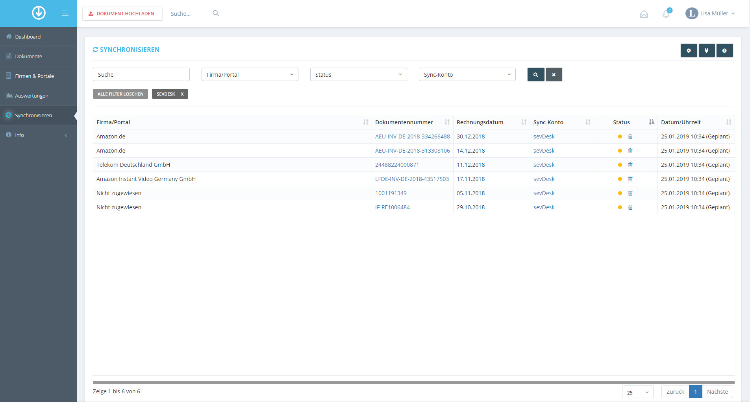Click the plug connection icon button
Viewport: 750px width, 402px height.
pos(707,50)
